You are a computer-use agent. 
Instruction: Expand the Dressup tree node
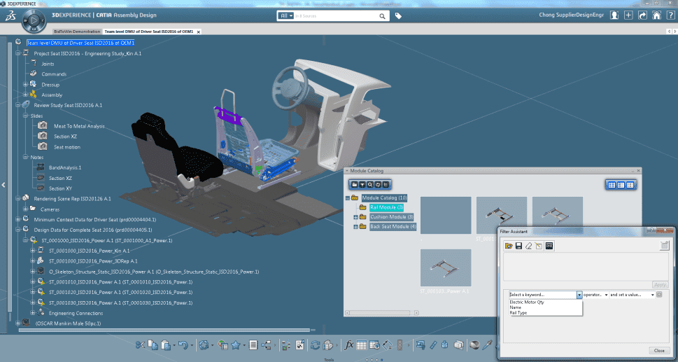pos(25,84)
